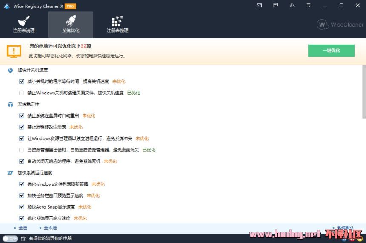Click the alarm clock schedule icon
This screenshot has height=243, width=366.
point(23,239)
